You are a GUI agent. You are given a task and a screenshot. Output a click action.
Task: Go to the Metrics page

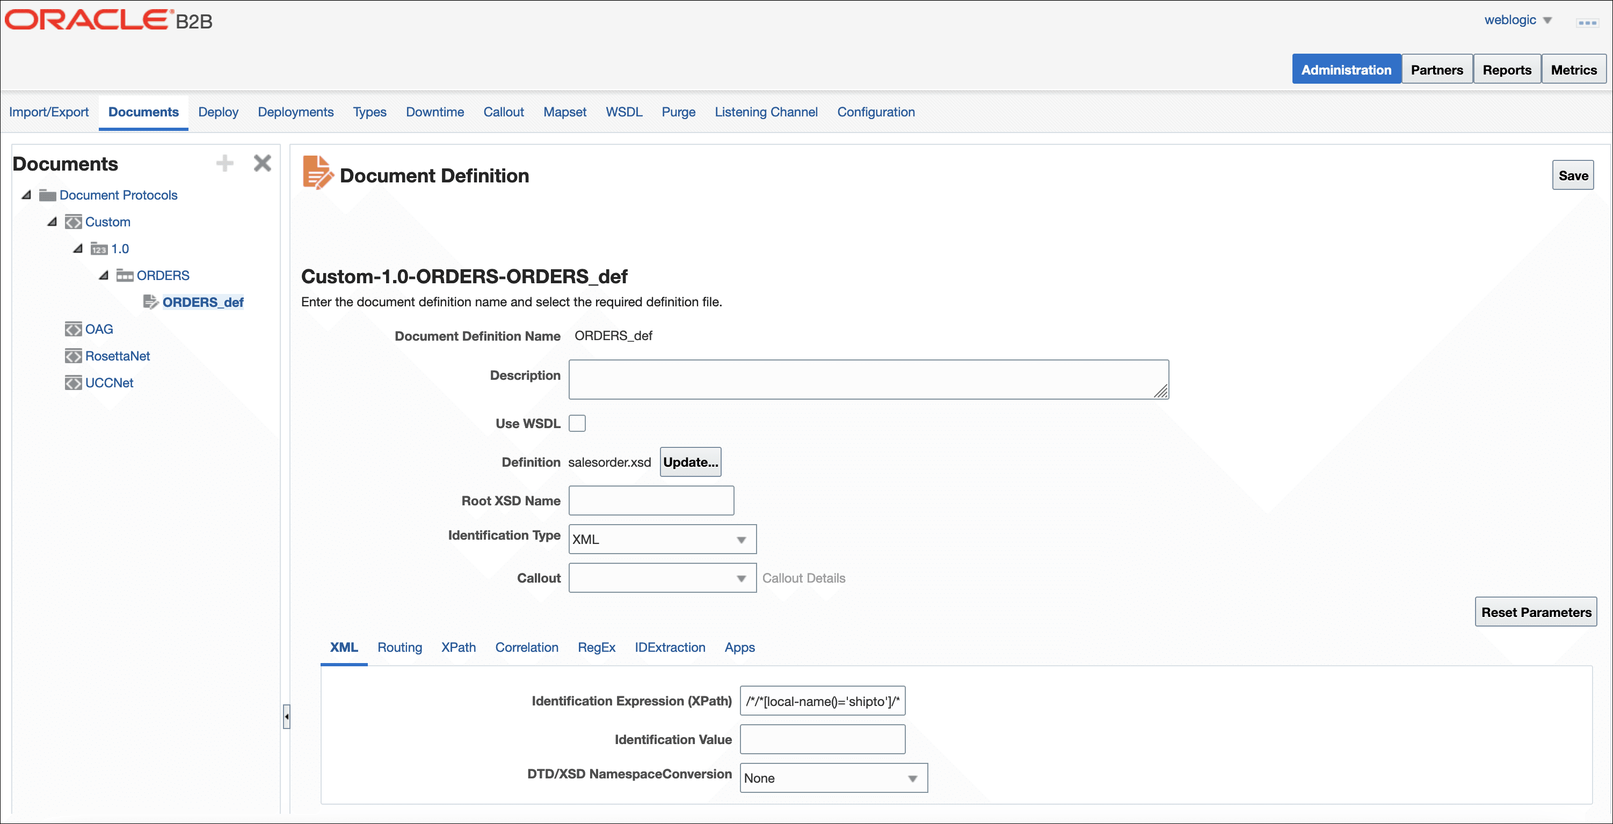pyautogui.click(x=1574, y=69)
